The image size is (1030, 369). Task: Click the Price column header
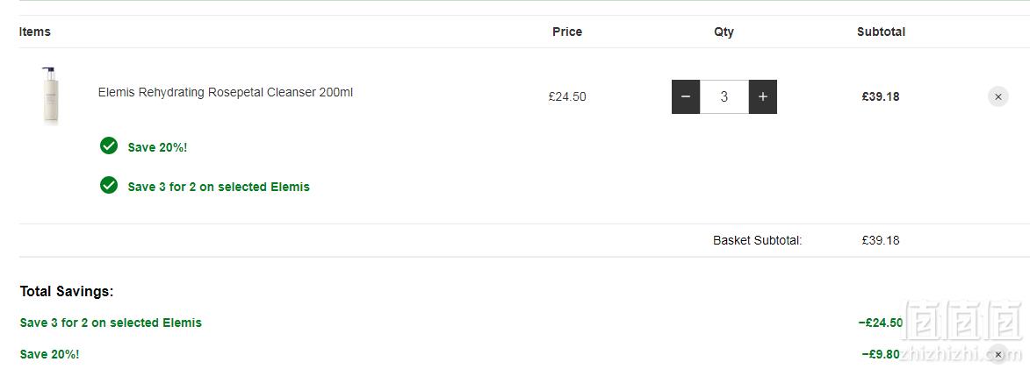[567, 32]
